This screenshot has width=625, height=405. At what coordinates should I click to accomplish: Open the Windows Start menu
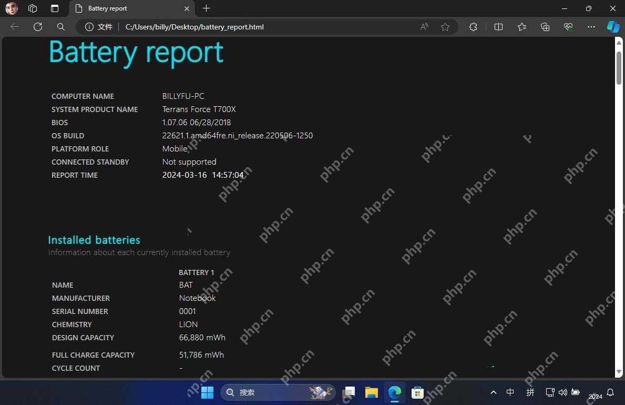[207, 392]
